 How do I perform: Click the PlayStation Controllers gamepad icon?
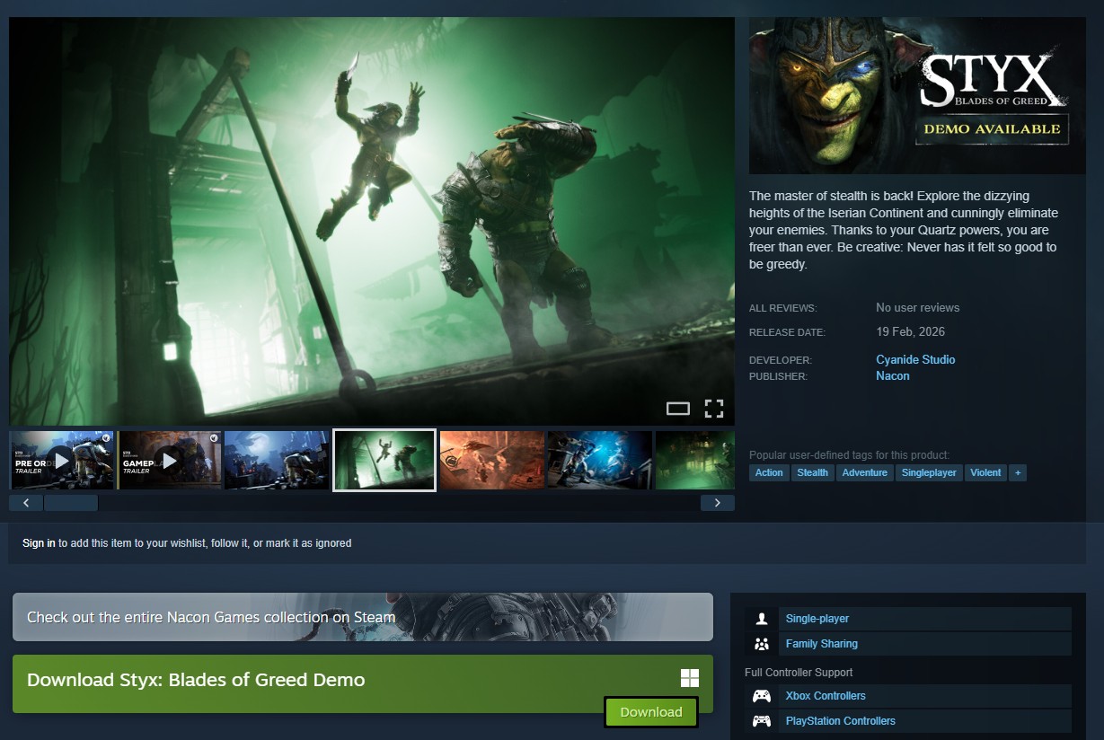tap(762, 721)
